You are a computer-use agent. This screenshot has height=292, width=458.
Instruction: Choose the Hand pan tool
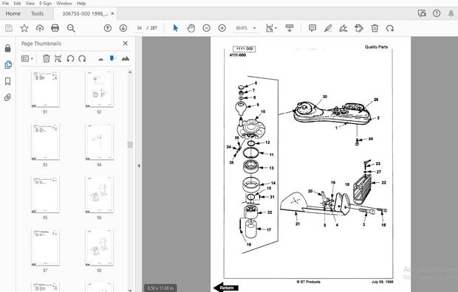pyautogui.click(x=191, y=28)
